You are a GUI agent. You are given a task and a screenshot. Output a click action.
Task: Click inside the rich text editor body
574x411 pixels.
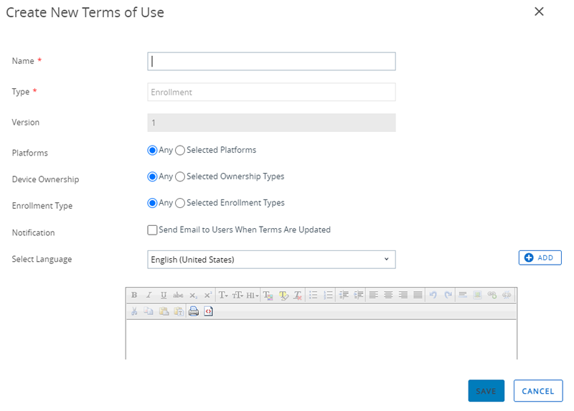click(x=321, y=340)
